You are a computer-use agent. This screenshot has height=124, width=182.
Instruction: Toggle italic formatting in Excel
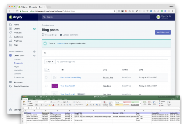39,105
